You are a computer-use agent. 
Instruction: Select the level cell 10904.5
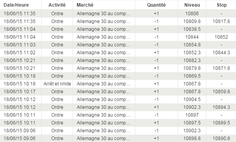(x=192, y=99)
